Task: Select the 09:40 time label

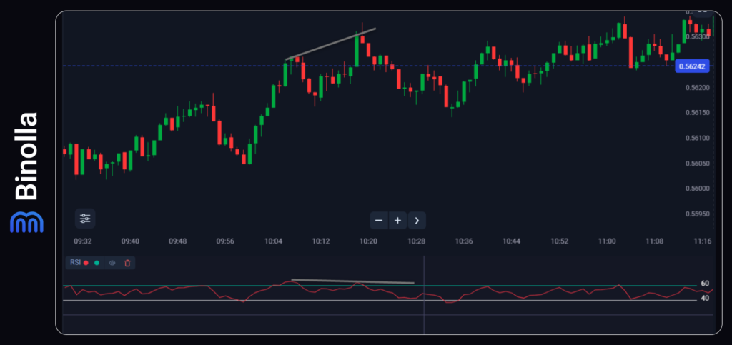Action: tap(130, 241)
